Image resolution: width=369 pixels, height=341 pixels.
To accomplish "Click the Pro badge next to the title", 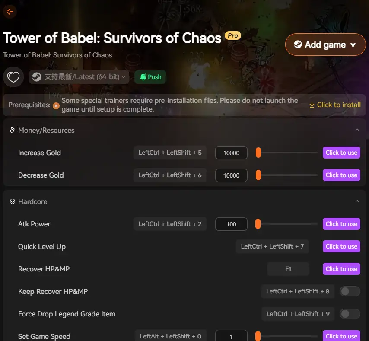I will (x=232, y=35).
